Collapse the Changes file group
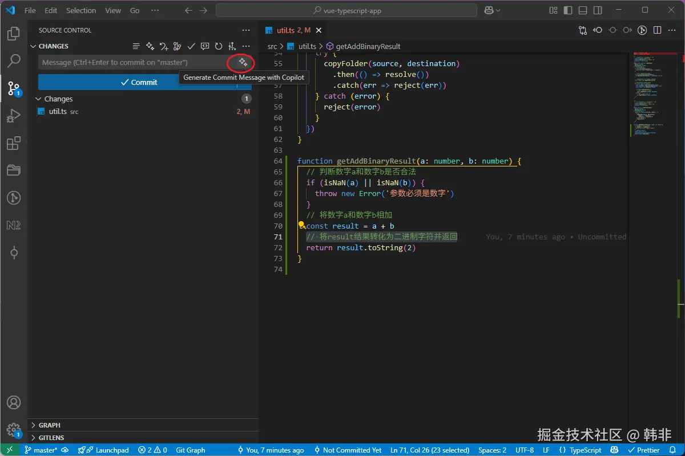Image resolution: width=685 pixels, height=456 pixels. (x=39, y=99)
